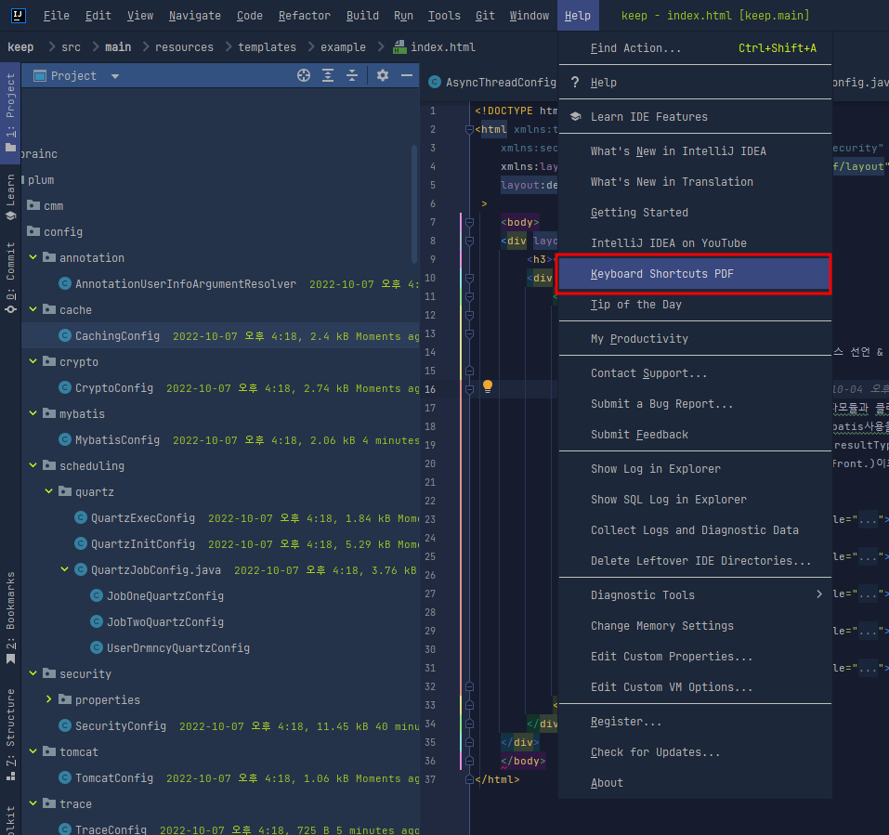
Task: Select Keyboard Shortcuts PDF menu item
Action: coord(695,274)
